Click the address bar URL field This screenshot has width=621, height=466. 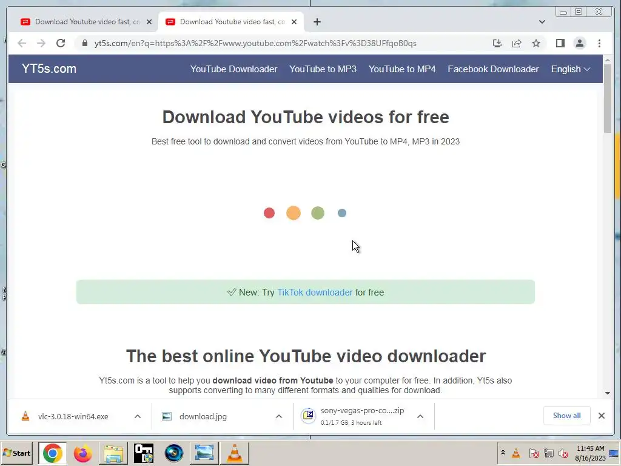pyautogui.click(x=255, y=43)
